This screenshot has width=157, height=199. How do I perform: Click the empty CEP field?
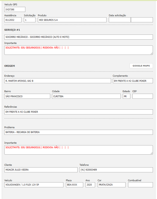143,96
